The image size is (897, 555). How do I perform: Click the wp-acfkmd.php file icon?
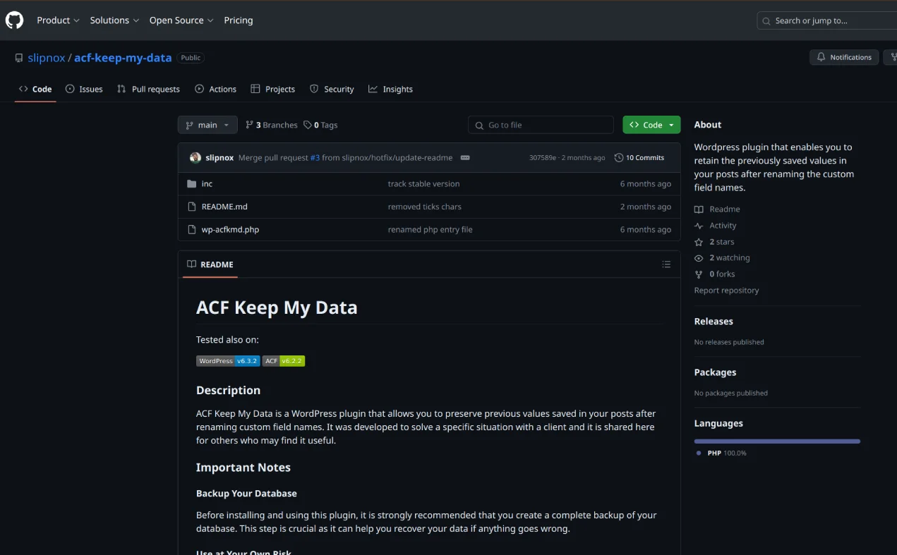[191, 229]
